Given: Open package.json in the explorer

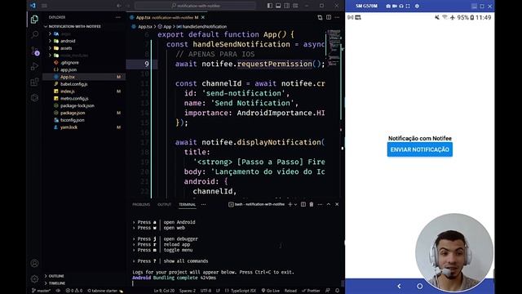Looking at the screenshot, I should point(73,113).
